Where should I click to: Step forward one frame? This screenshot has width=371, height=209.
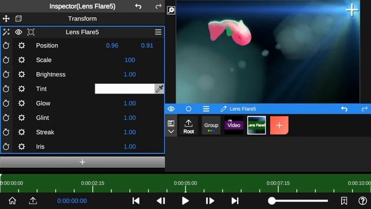(x=210, y=201)
